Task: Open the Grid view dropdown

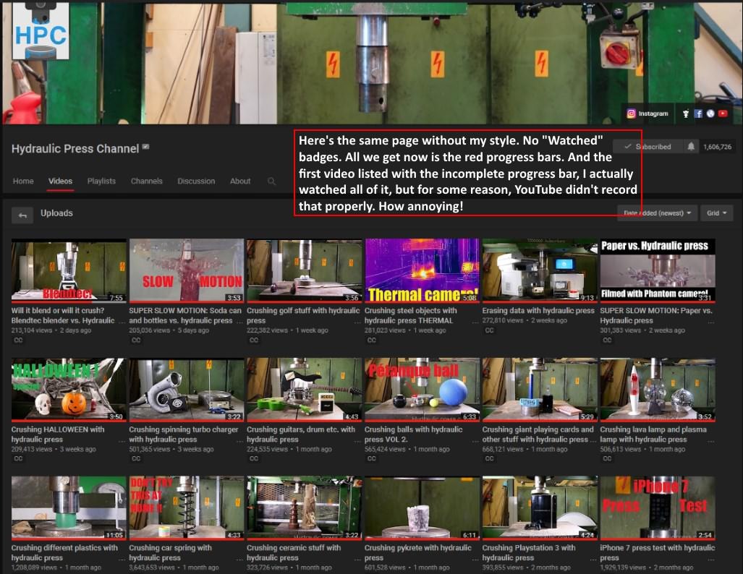Action: 716,213
